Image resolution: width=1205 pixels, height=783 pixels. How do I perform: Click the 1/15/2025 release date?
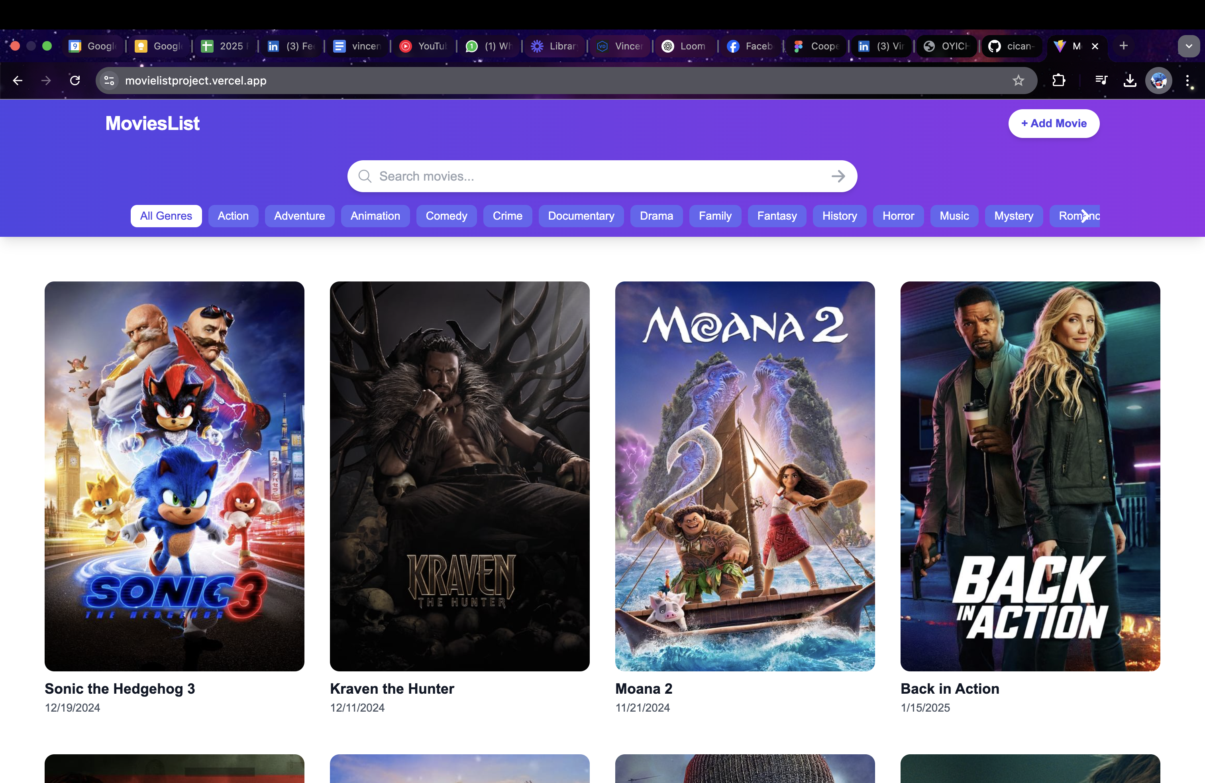pos(925,708)
